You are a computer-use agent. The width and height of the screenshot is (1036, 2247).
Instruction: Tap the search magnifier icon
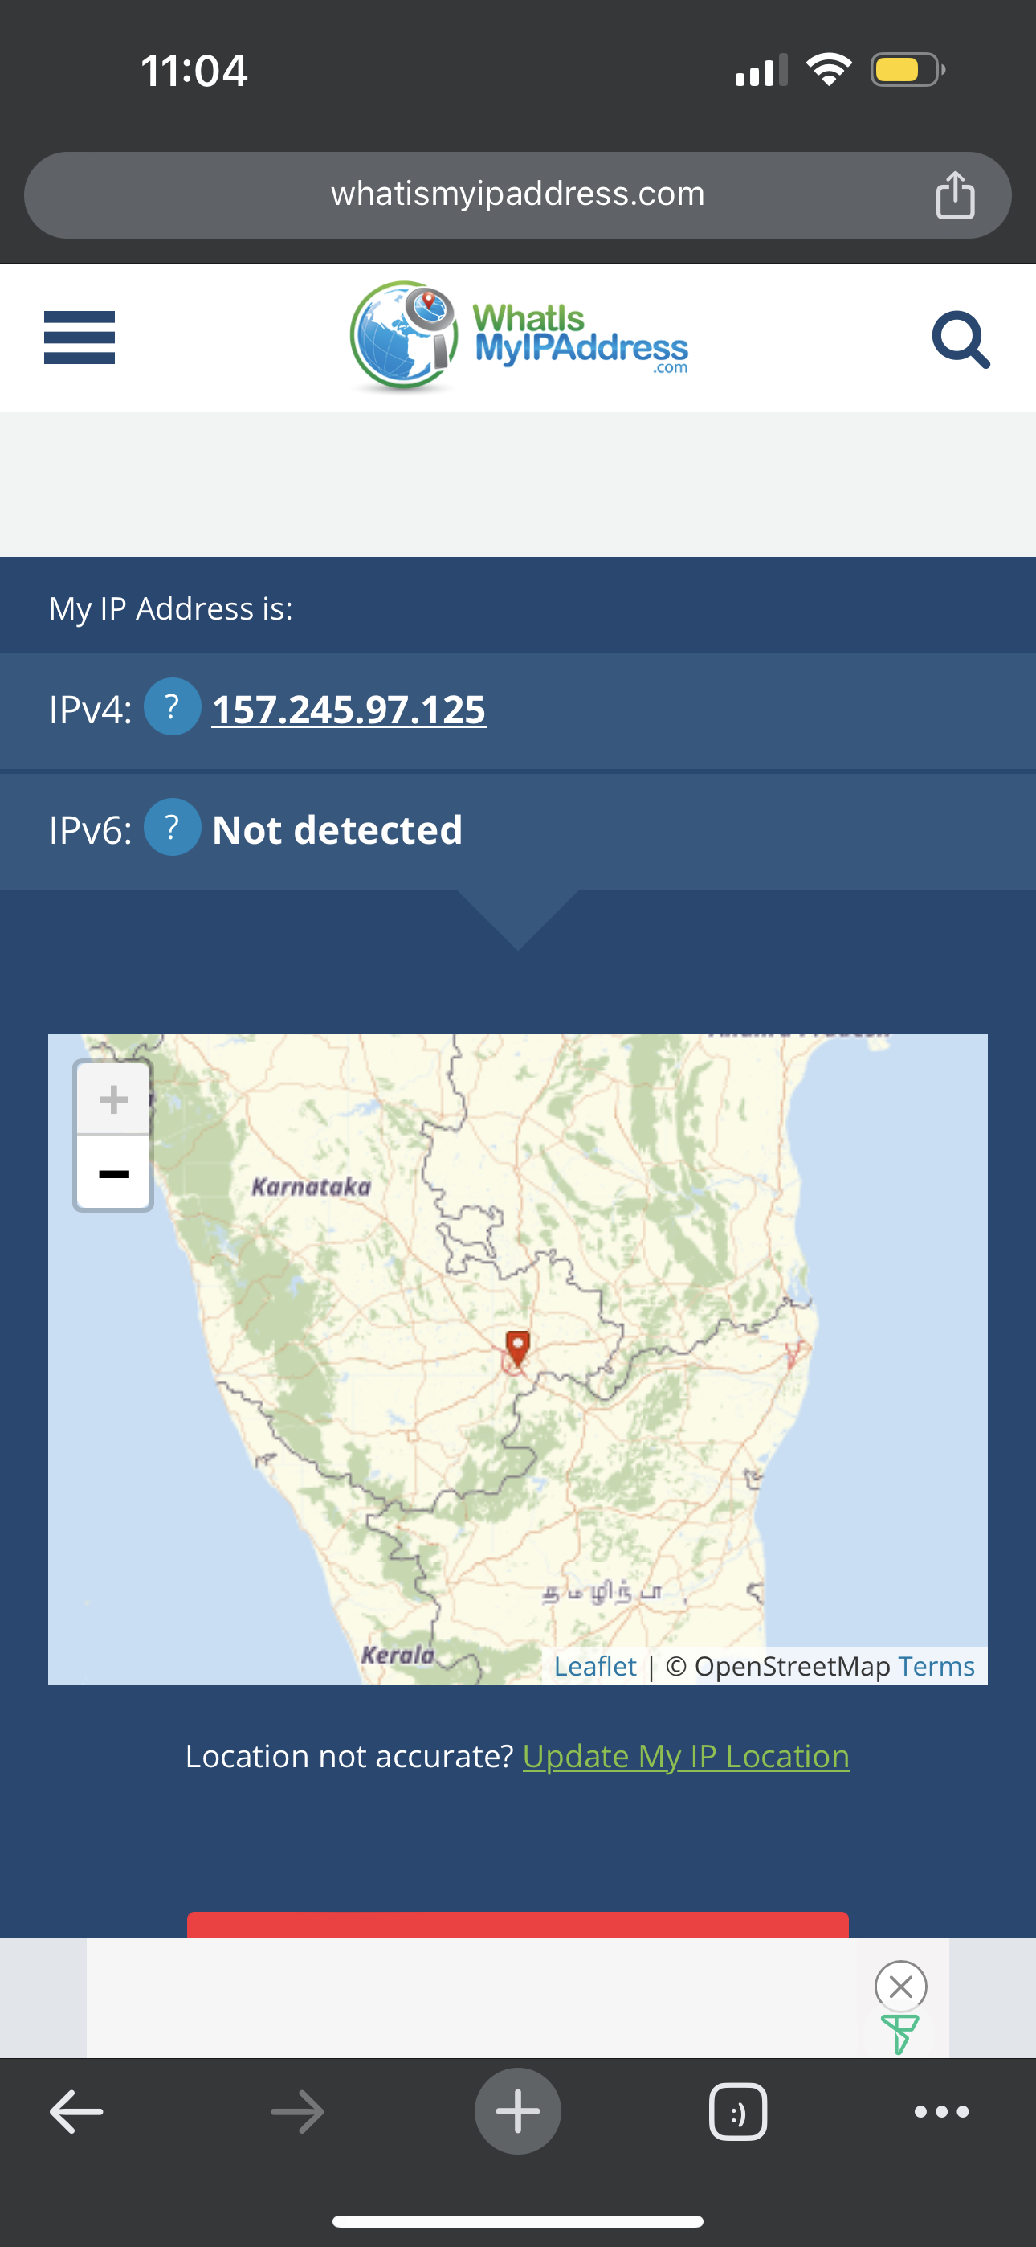pos(961,339)
